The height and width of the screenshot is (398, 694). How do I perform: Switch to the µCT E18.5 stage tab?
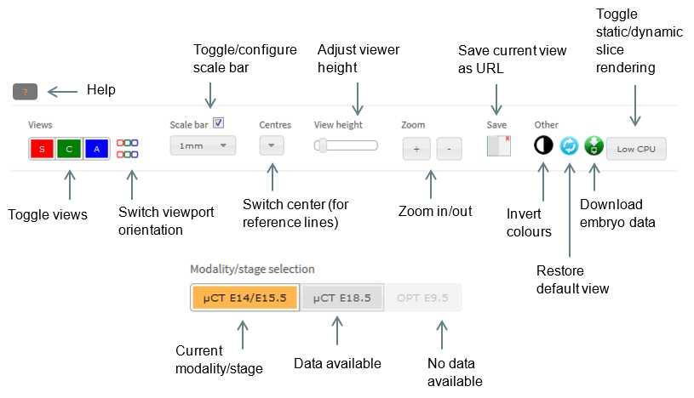point(341,298)
